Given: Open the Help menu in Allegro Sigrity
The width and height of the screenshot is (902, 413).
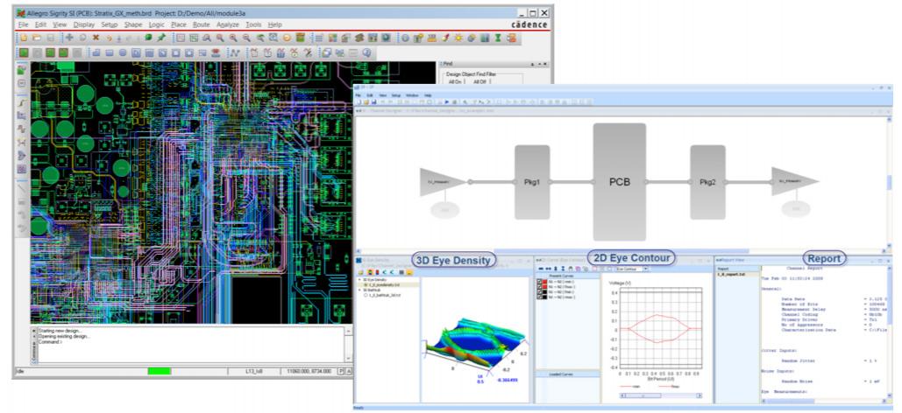Looking at the screenshot, I should coord(275,24).
